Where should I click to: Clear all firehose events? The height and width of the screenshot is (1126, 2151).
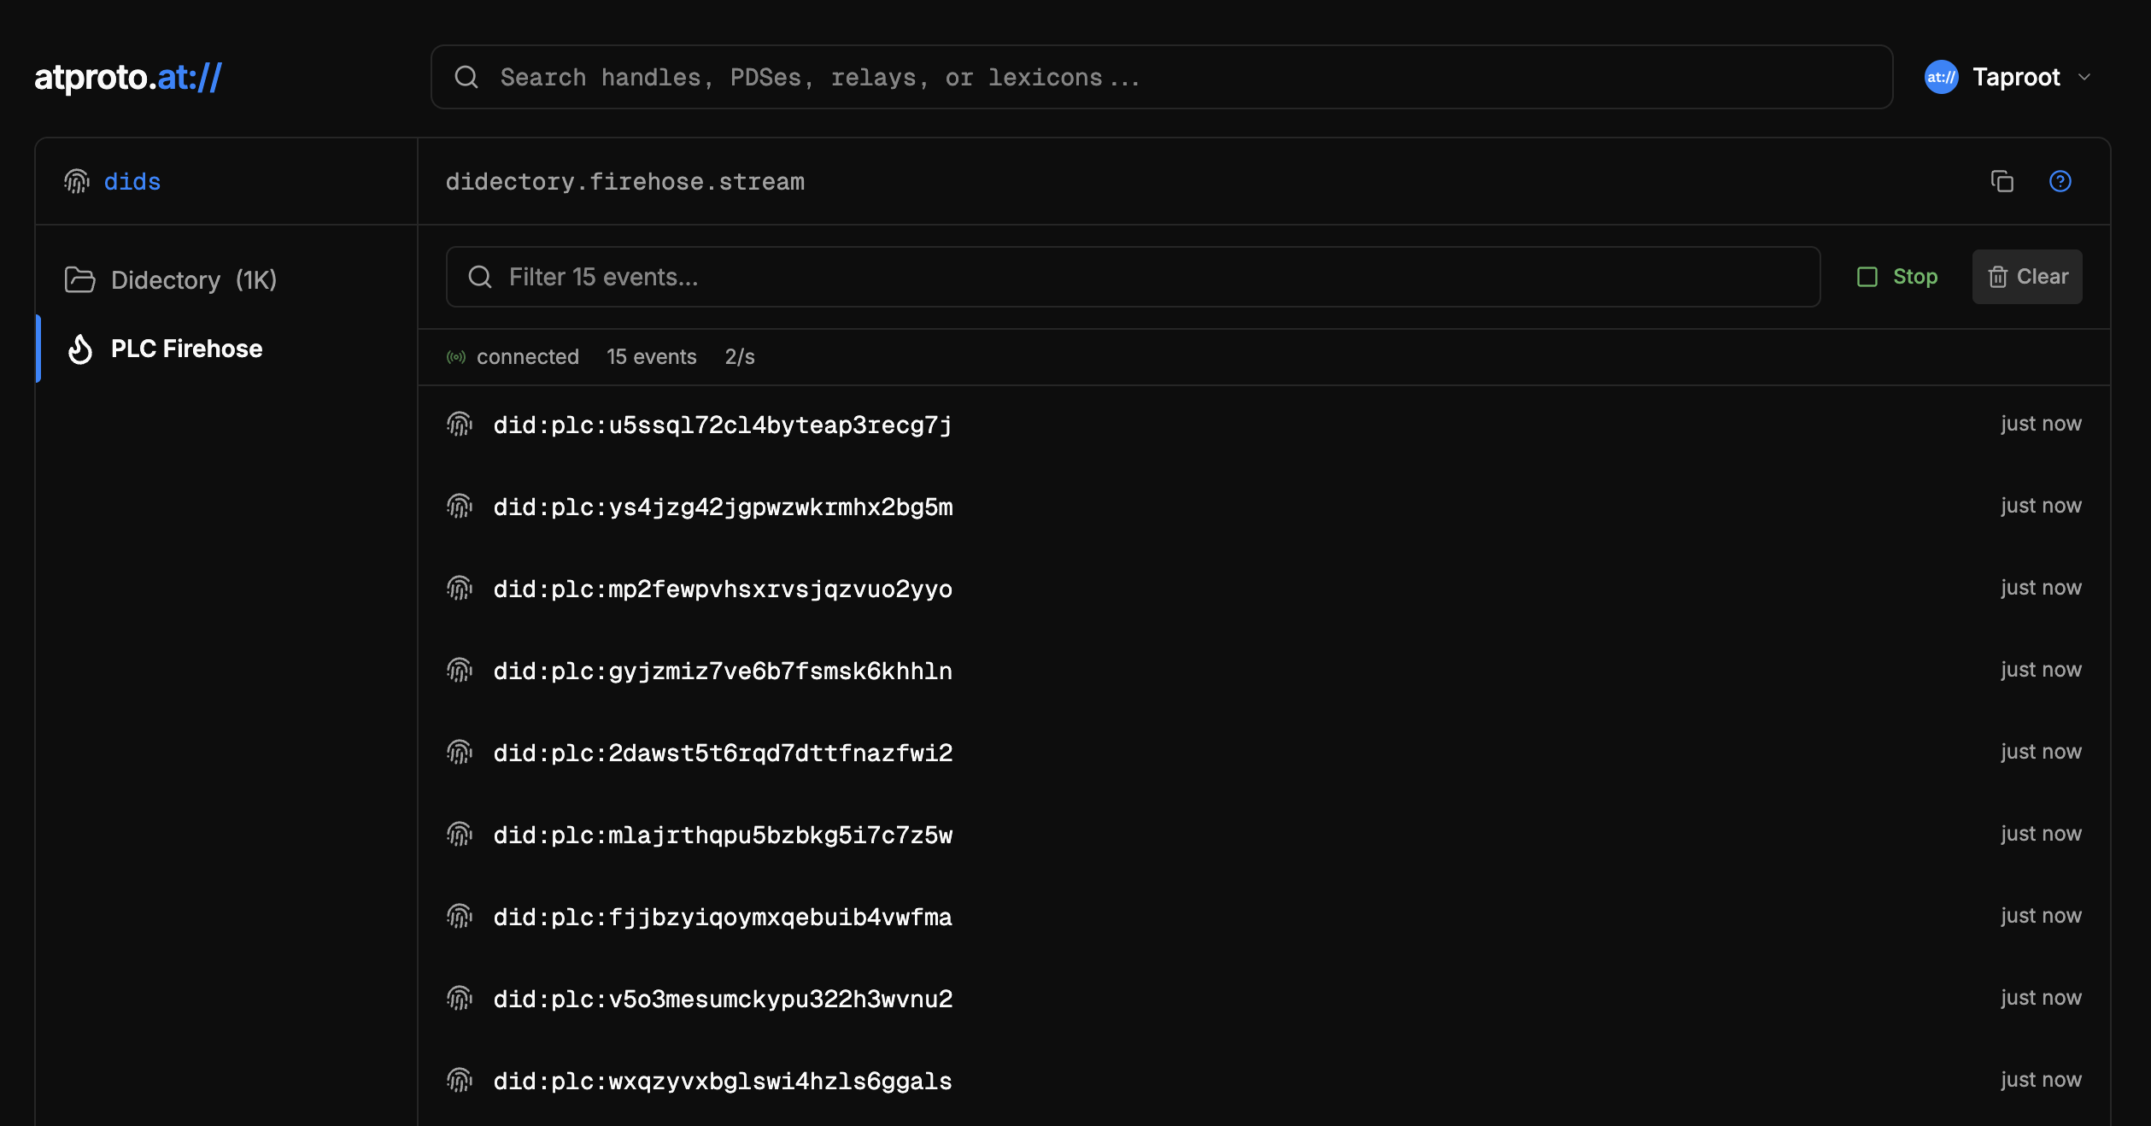click(2026, 277)
